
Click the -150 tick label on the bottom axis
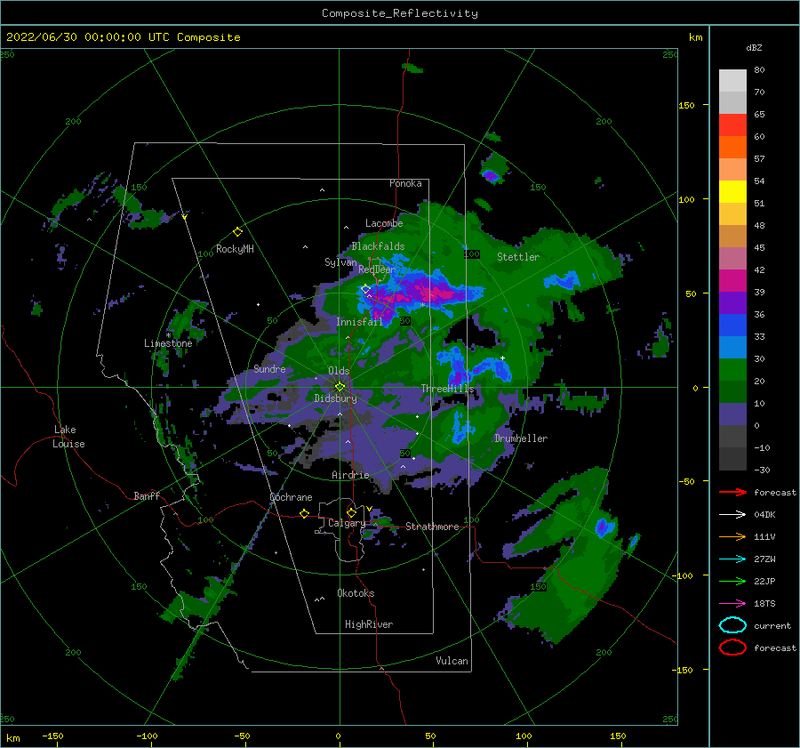pos(52,736)
